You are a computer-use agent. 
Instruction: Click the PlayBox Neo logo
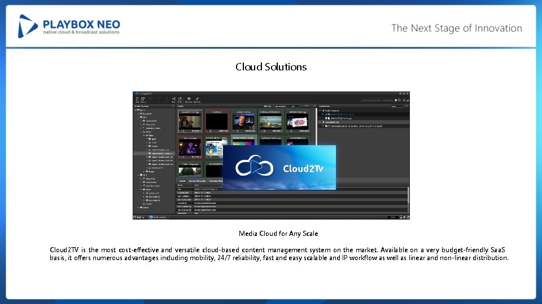tap(69, 26)
